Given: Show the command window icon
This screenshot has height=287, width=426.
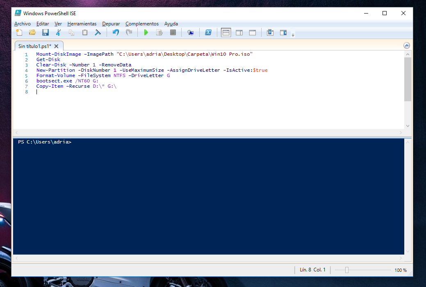Looking at the screenshot, I should point(270,33).
